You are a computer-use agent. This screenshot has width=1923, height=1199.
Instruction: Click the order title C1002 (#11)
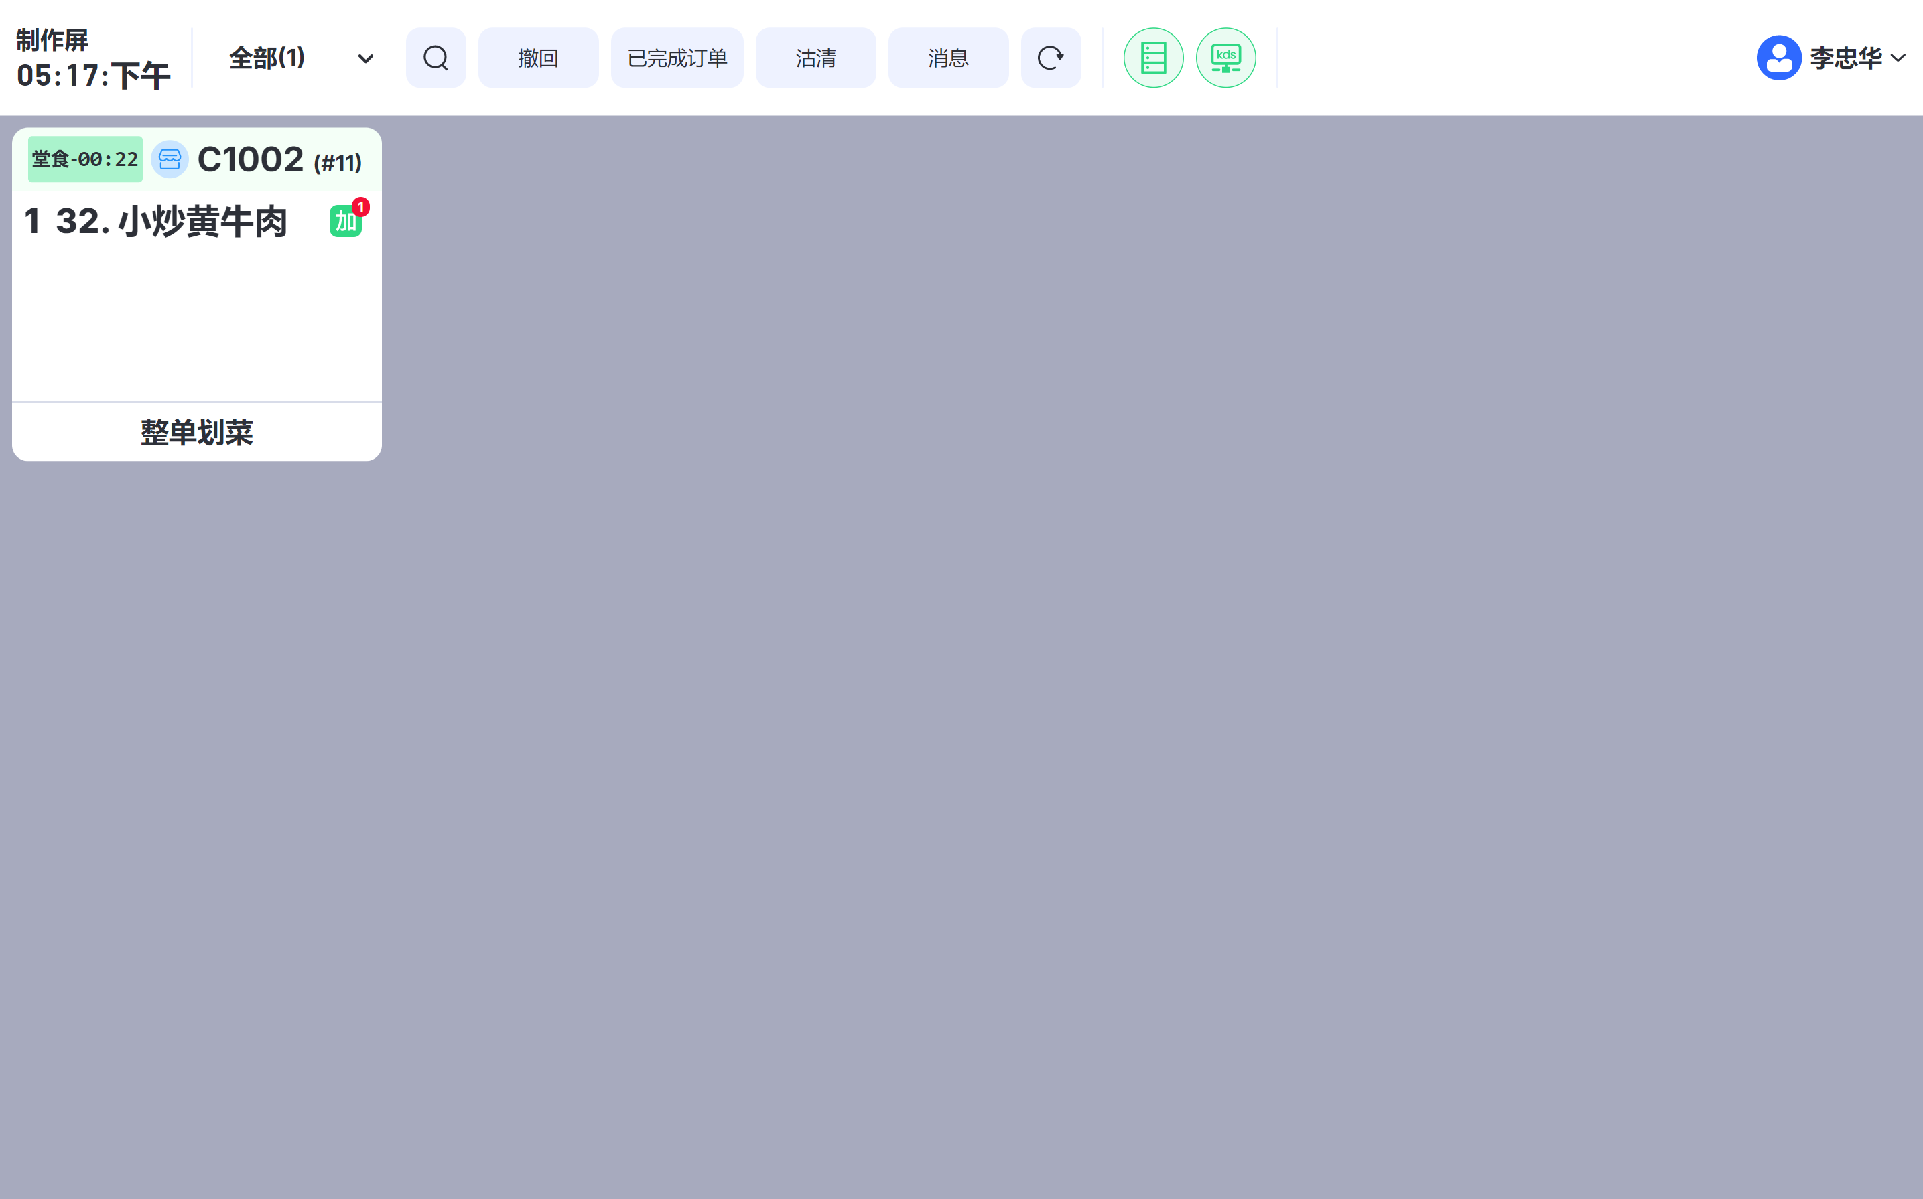(x=279, y=160)
